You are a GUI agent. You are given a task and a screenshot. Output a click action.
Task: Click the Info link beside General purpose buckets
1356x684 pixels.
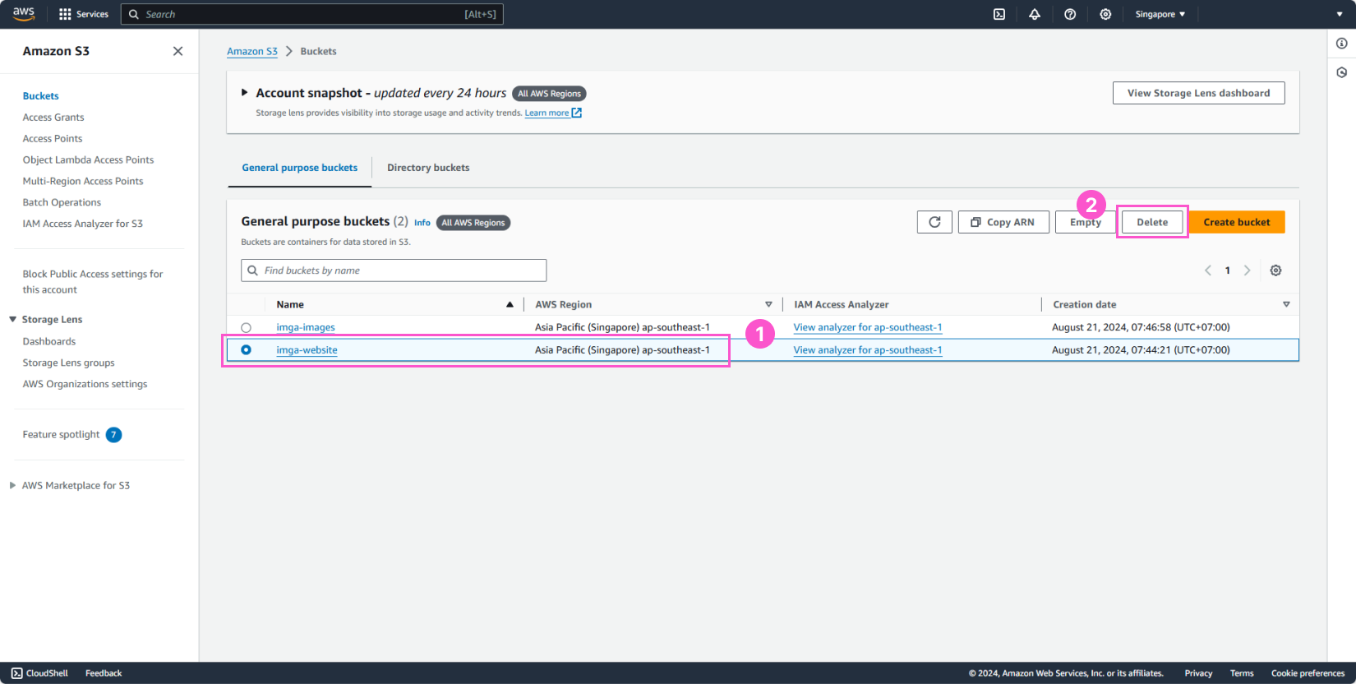point(422,223)
